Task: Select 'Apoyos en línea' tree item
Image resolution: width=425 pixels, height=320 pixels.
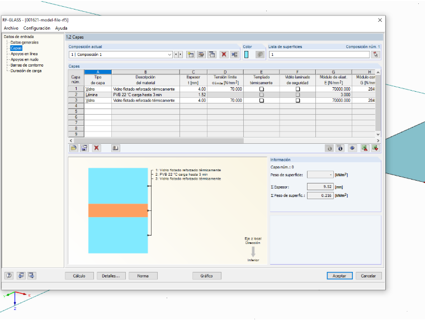Action: (24, 54)
